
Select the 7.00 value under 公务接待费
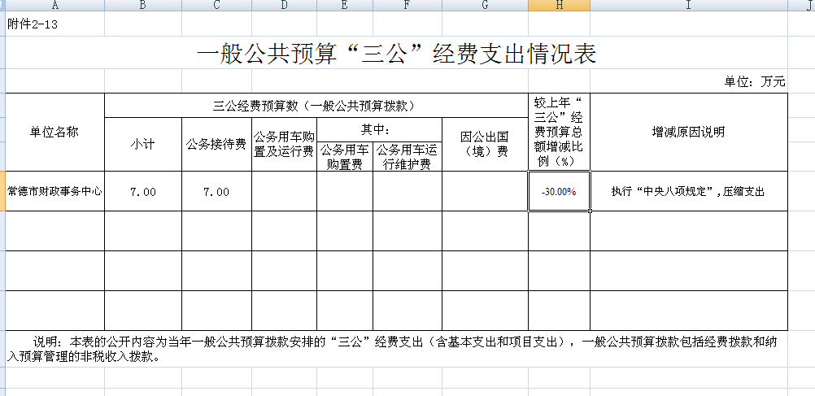[216, 192]
